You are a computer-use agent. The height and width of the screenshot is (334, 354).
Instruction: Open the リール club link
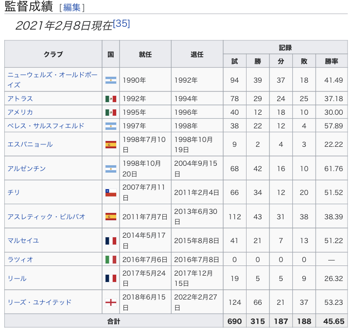tap(17, 278)
